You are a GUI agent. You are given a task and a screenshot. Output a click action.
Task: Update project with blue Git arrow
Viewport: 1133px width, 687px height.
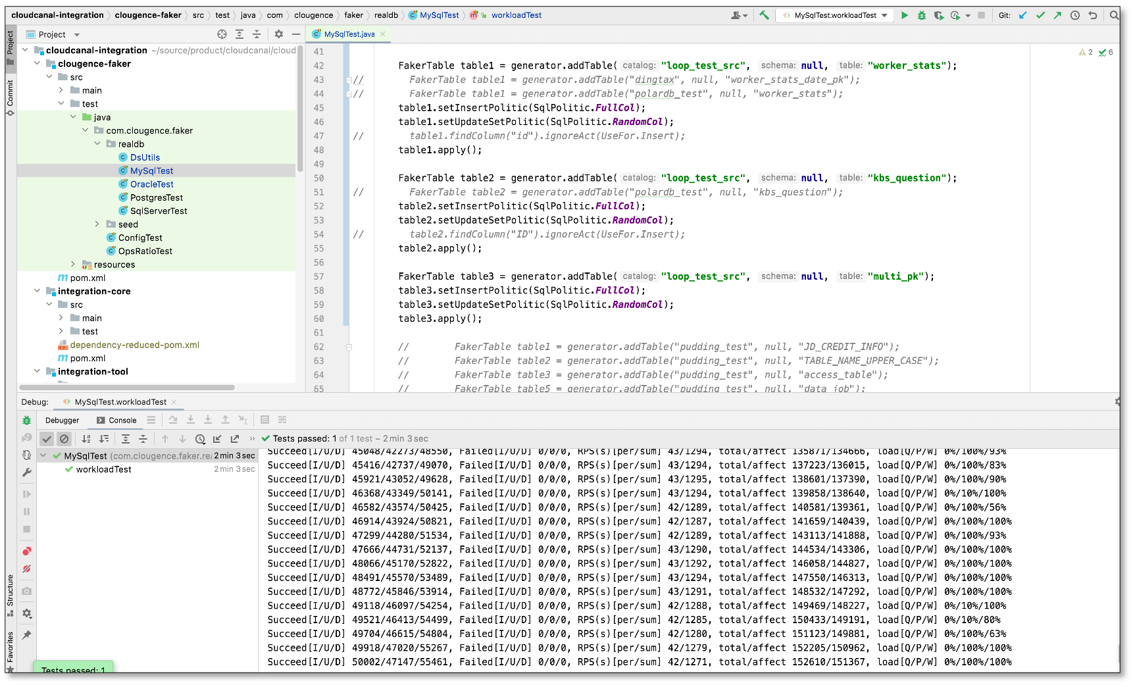(x=1023, y=15)
